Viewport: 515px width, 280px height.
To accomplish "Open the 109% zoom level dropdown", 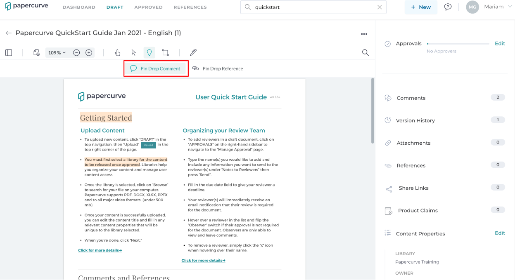I will [x=57, y=53].
